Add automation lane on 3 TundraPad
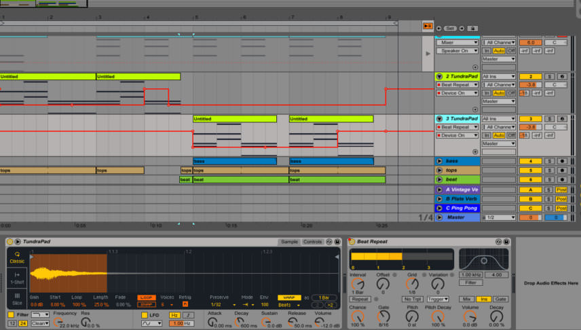Viewport: 581px width, 330px height. [x=475, y=151]
